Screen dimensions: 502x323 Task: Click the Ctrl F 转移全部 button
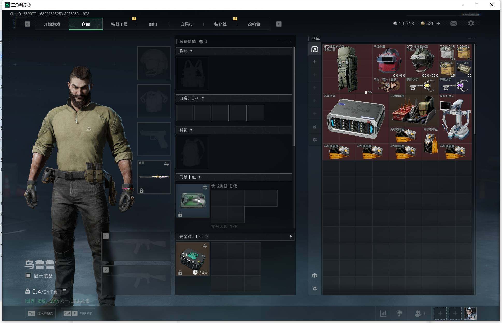point(78,313)
